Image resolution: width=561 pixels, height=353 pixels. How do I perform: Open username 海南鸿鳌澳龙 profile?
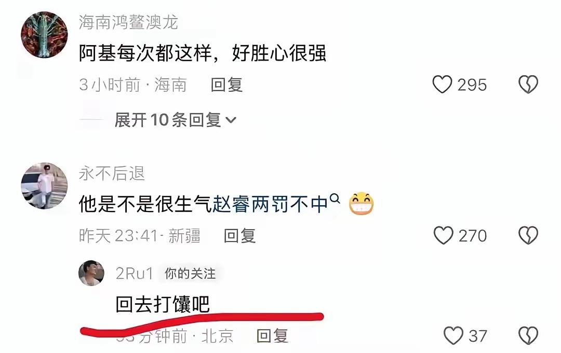128,22
